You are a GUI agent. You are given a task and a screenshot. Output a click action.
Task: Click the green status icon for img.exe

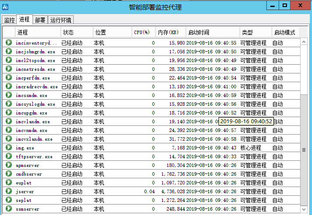point(9,147)
